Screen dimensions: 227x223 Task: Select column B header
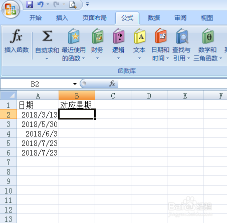pos(77,95)
